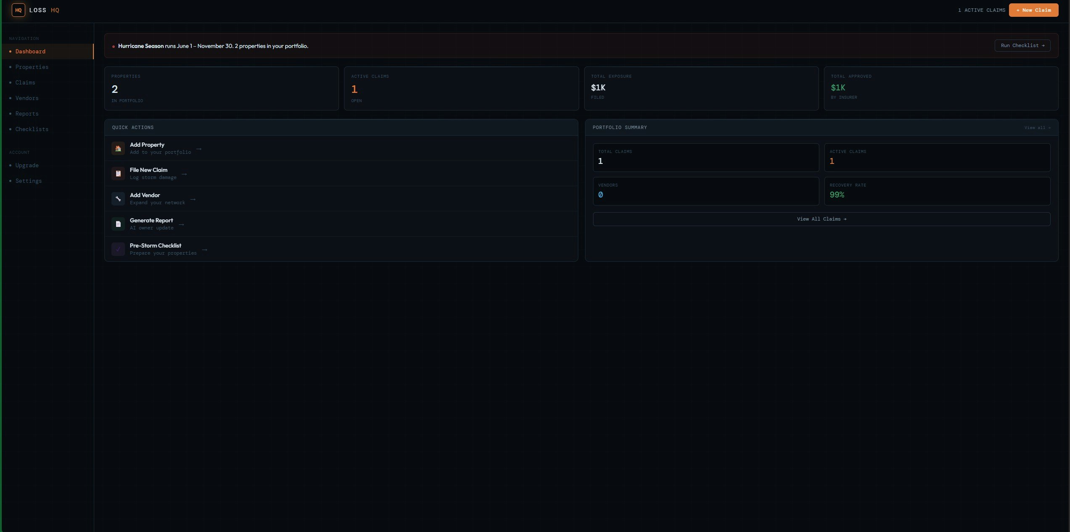Click the 'LOSS HQ' brand name
1070x532 pixels.
[44, 10]
